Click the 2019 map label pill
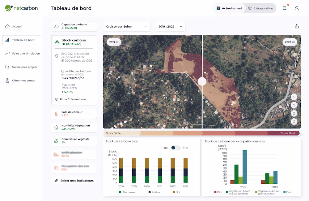309x201 pixels. 114,42
